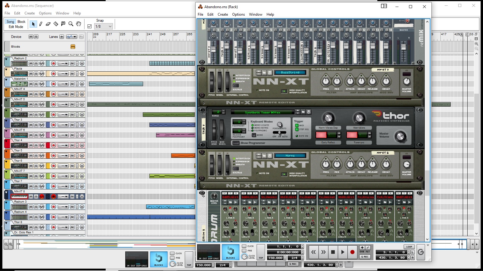This screenshot has height=271, width=483.
Task: Collapse the Thor 3 track
Action: click(6, 121)
